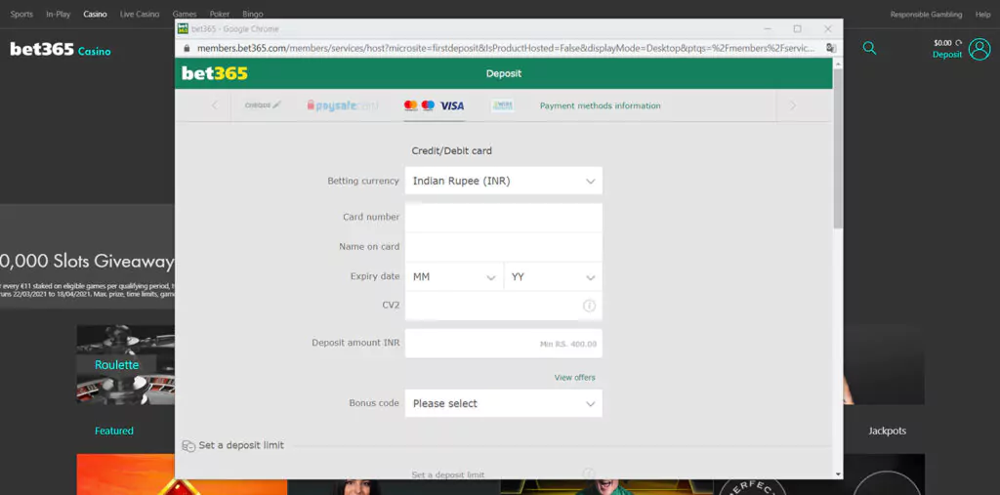1000x495 pixels.
Task: Open the Sports tab in top navigation
Action: click(x=21, y=14)
